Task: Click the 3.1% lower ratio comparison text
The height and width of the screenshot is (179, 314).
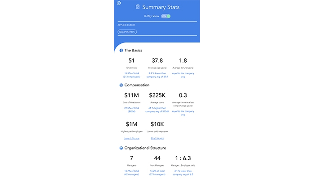Action: click(183, 173)
